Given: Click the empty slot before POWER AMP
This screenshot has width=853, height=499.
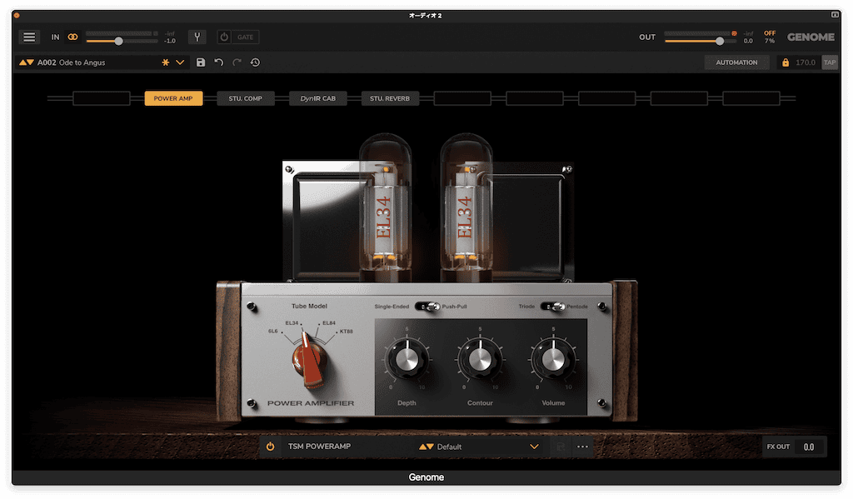Looking at the screenshot, I should click(101, 98).
